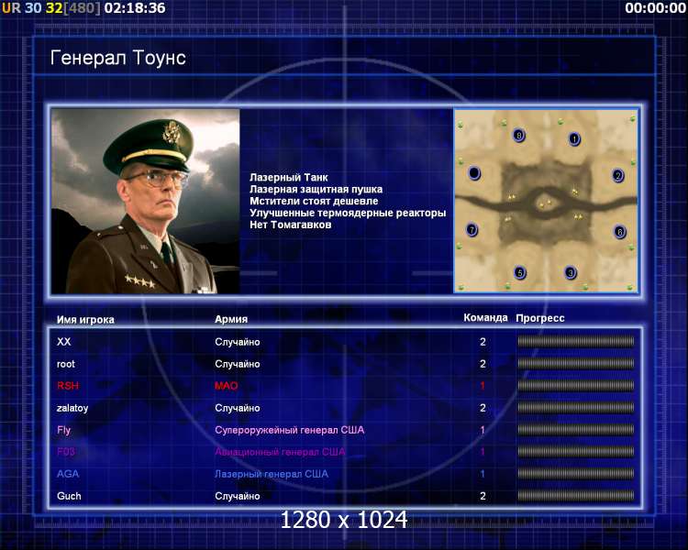Click the "Случайно" army of player XX

pyautogui.click(x=238, y=342)
